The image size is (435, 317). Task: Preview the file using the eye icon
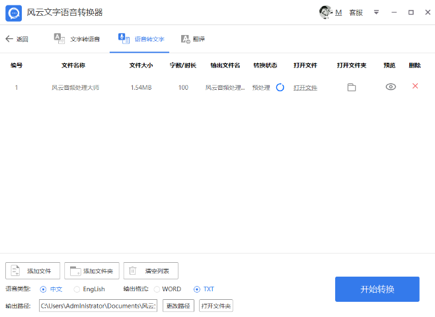point(391,87)
